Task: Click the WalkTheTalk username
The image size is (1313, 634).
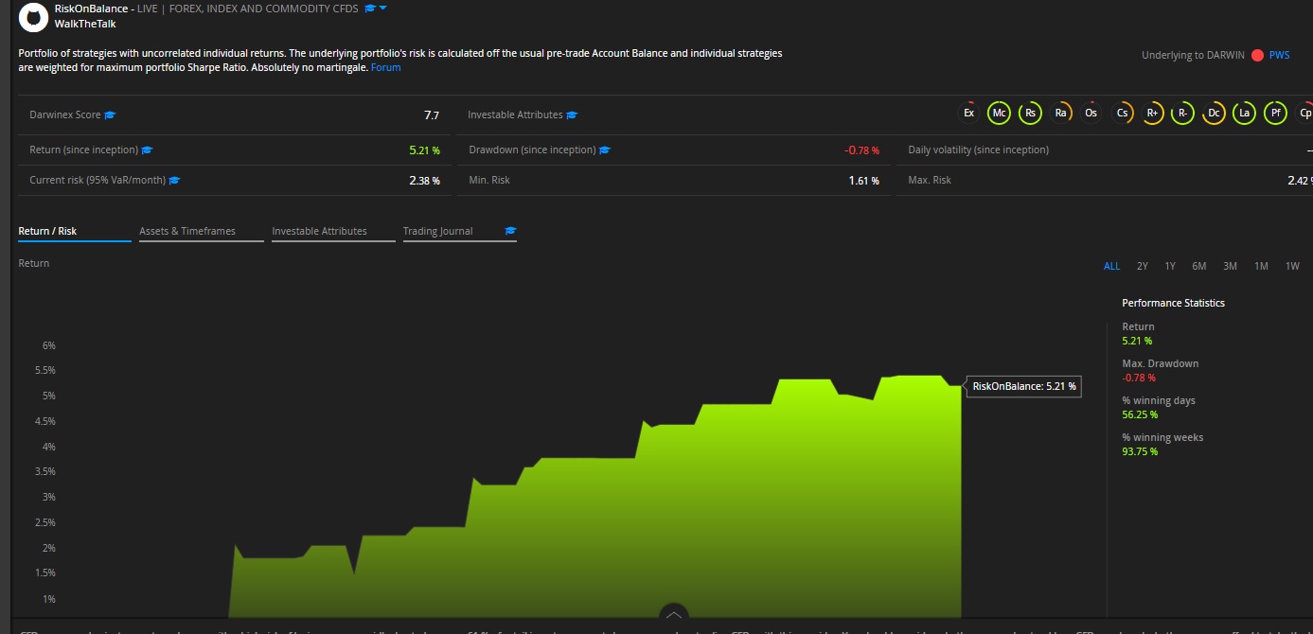Action: [85, 24]
